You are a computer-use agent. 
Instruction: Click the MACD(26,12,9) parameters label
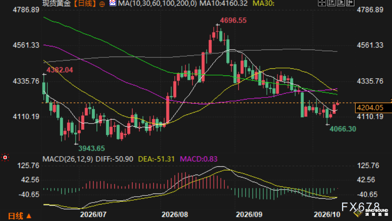pos(68,159)
